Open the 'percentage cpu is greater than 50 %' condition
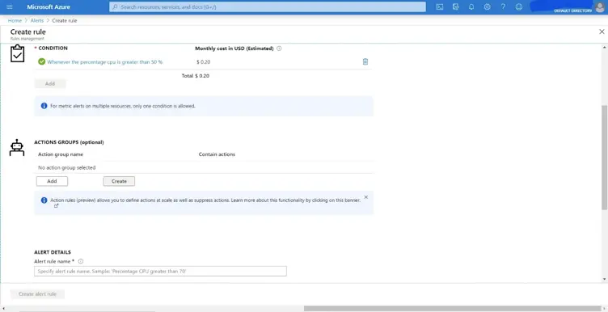Image resolution: width=608 pixels, height=312 pixels. tap(104, 61)
